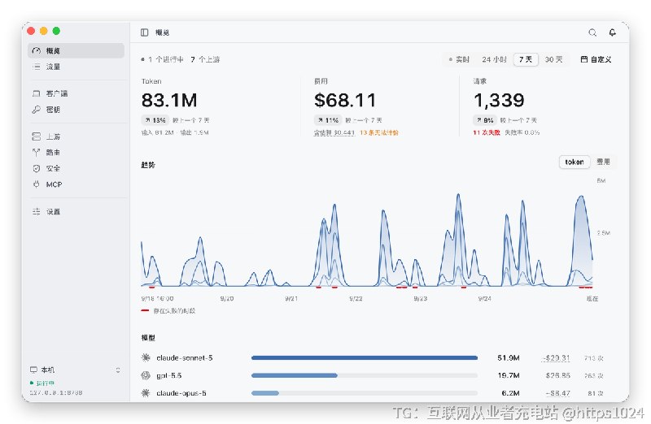
Task: Open the 客户端 clients sidebar item
Action: tap(76, 93)
